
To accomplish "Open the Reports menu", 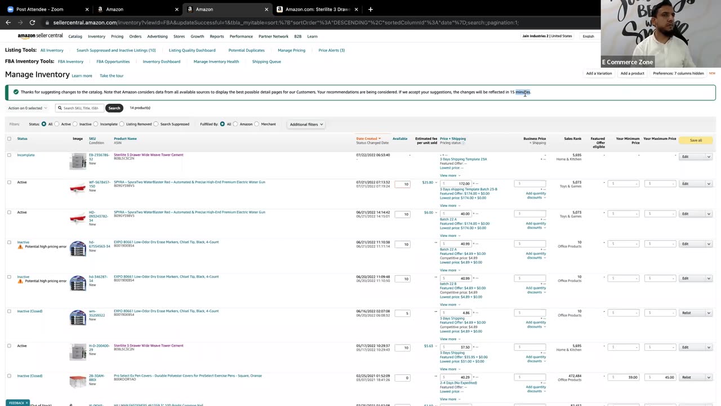I will [x=217, y=36].
